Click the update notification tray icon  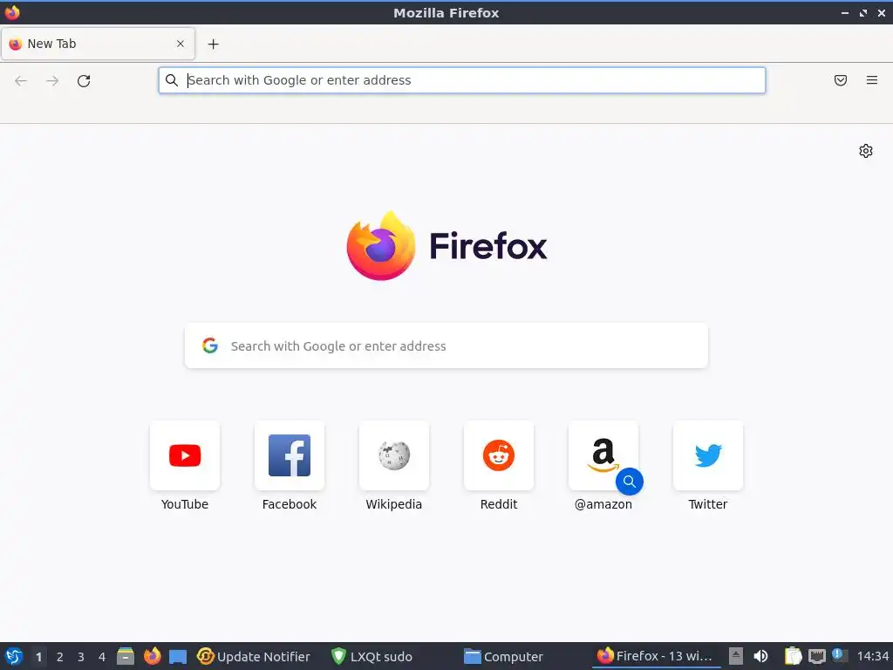click(x=839, y=654)
